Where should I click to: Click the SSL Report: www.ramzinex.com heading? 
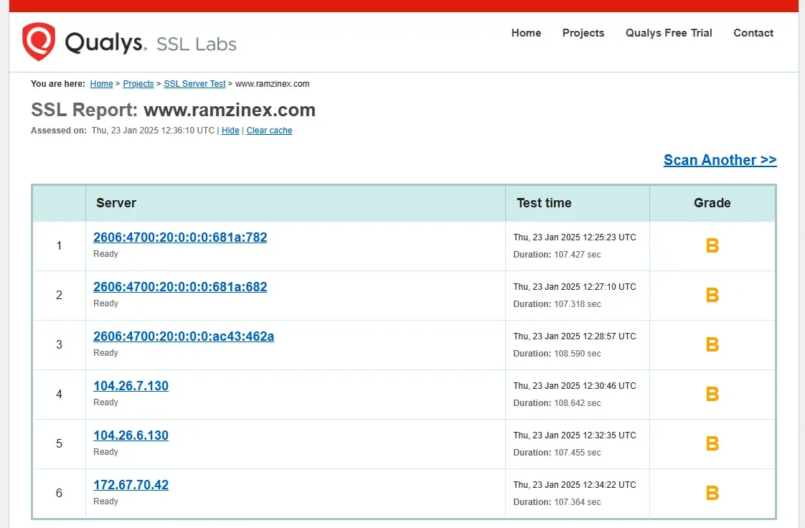tap(173, 110)
